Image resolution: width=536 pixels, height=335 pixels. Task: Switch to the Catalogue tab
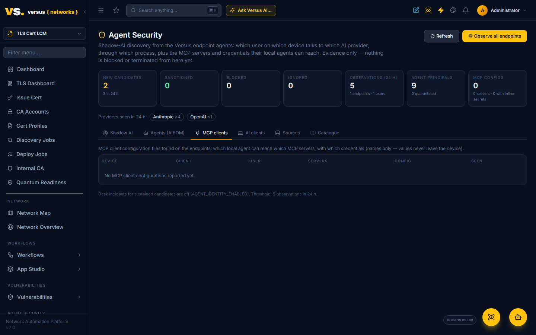tap(325, 133)
